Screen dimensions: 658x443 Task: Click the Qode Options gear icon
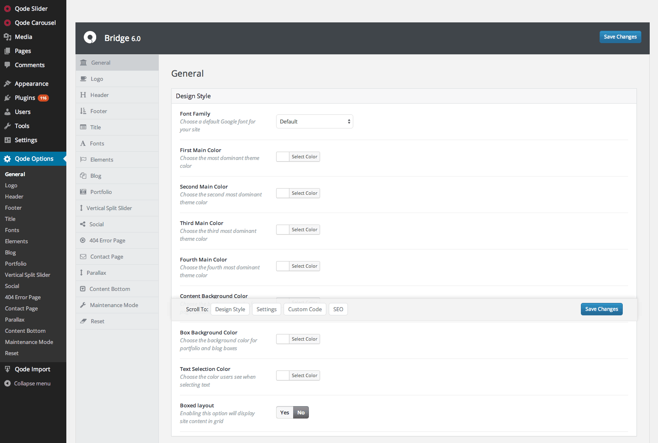click(x=7, y=159)
